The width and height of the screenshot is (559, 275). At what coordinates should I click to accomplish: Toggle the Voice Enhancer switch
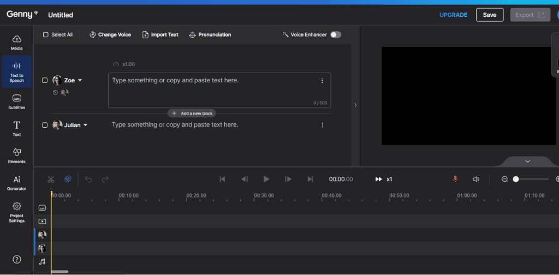(335, 35)
